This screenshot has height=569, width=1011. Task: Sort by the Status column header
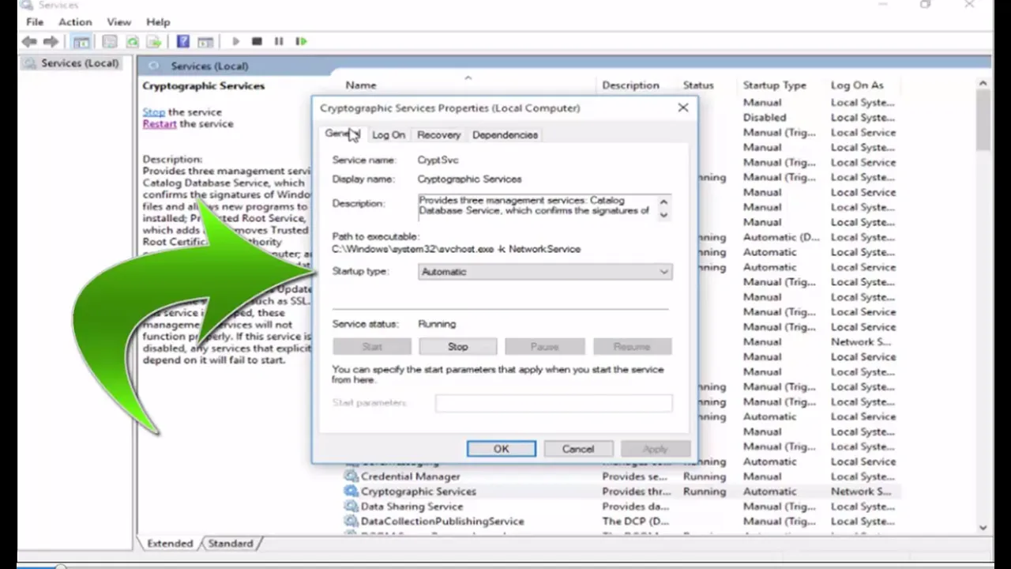698,85
